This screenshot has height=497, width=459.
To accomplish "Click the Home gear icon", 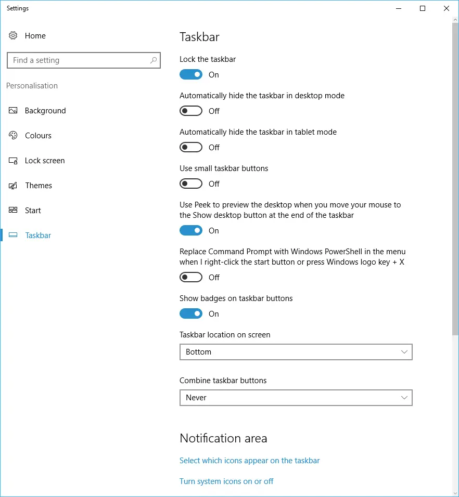I will (x=13, y=36).
